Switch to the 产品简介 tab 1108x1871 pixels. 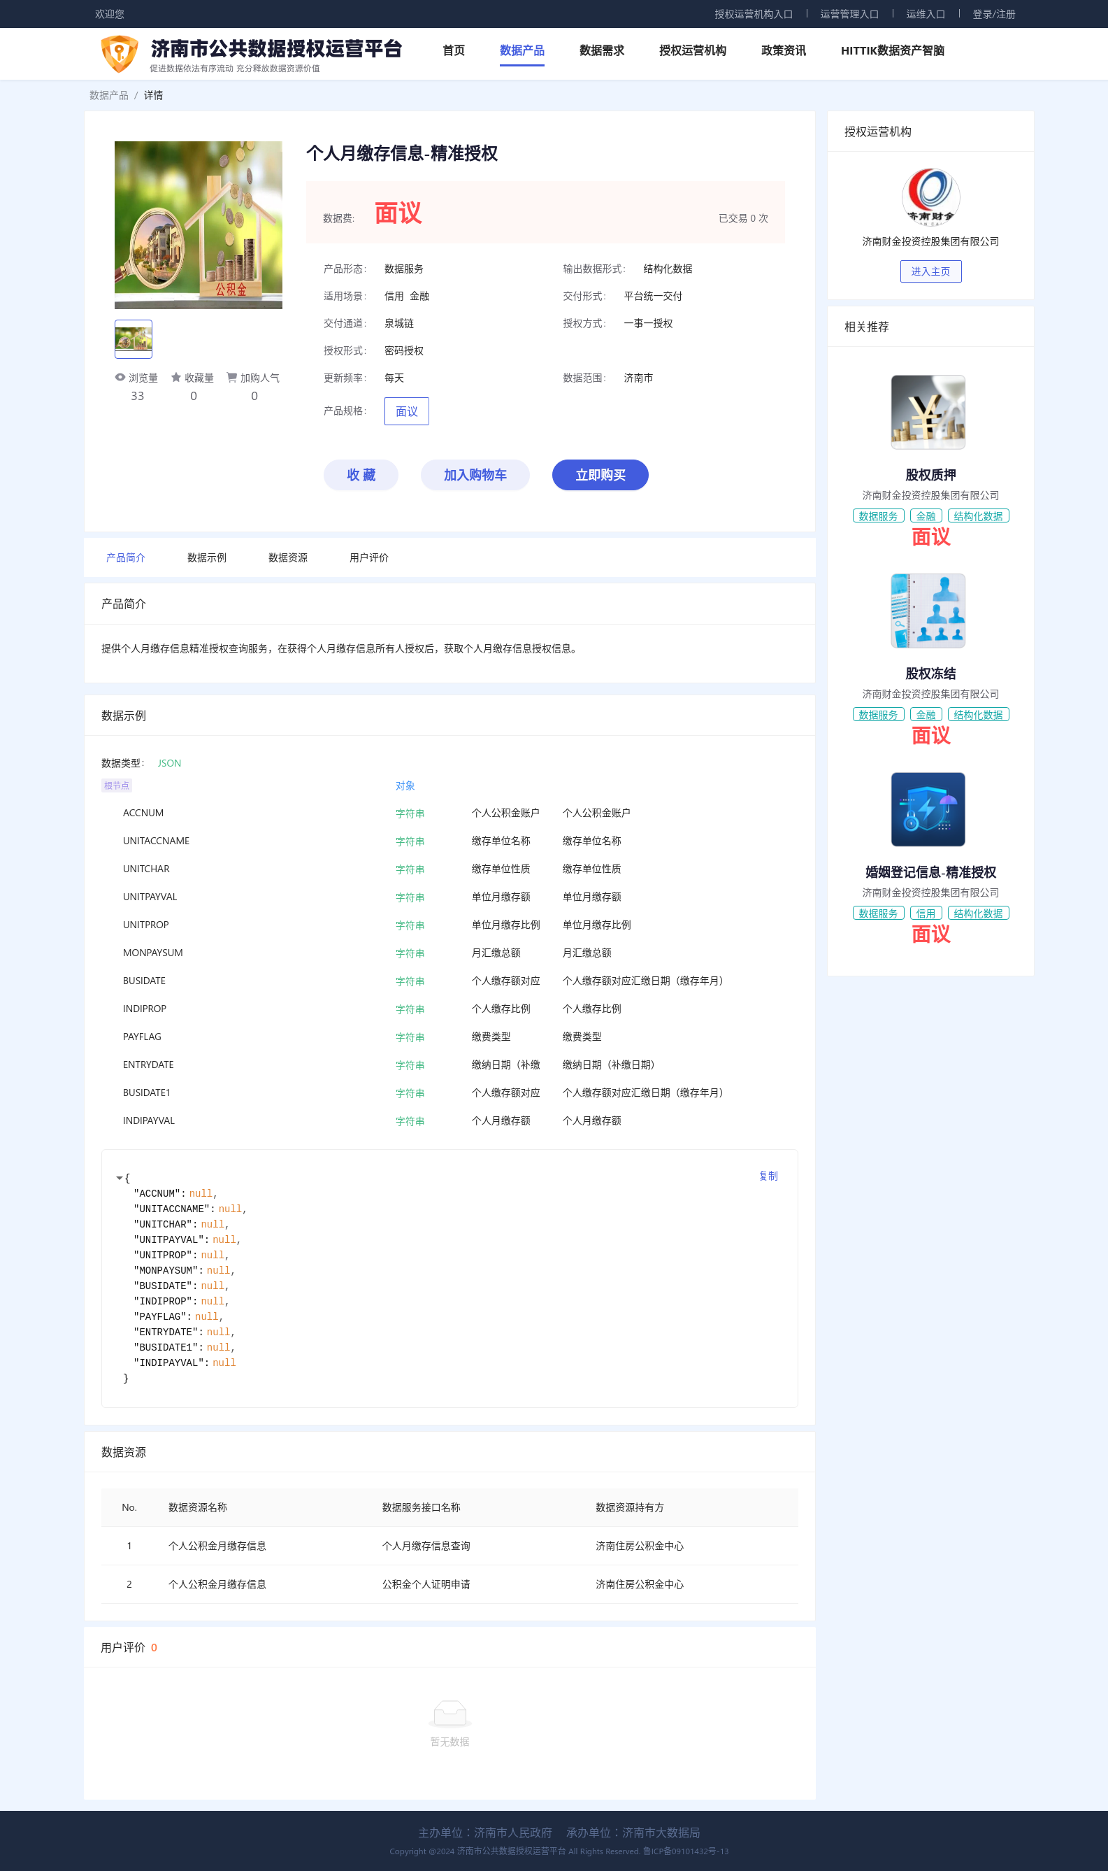pos(125,558)
